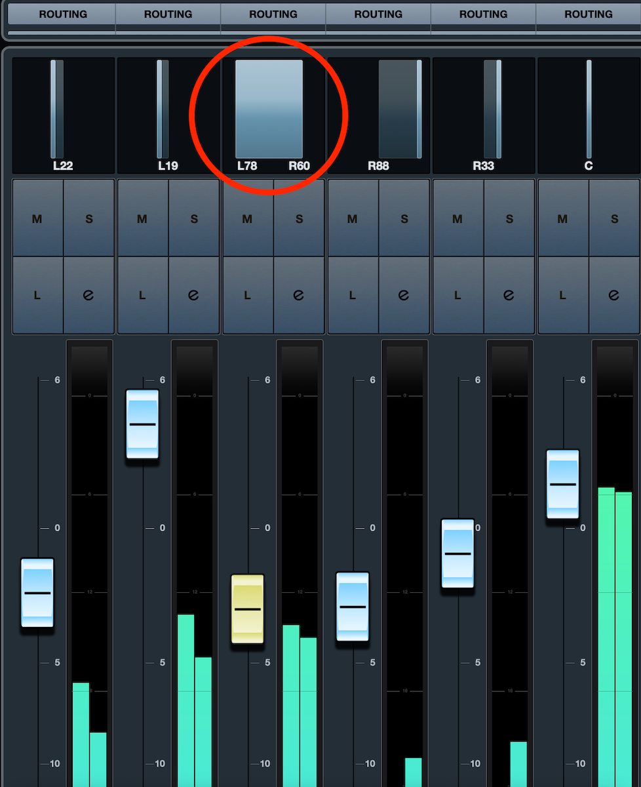The width and height of the screenshot is (641, 787).
Task: Open edit settings for L19 channel
Action: pos(194,296)
